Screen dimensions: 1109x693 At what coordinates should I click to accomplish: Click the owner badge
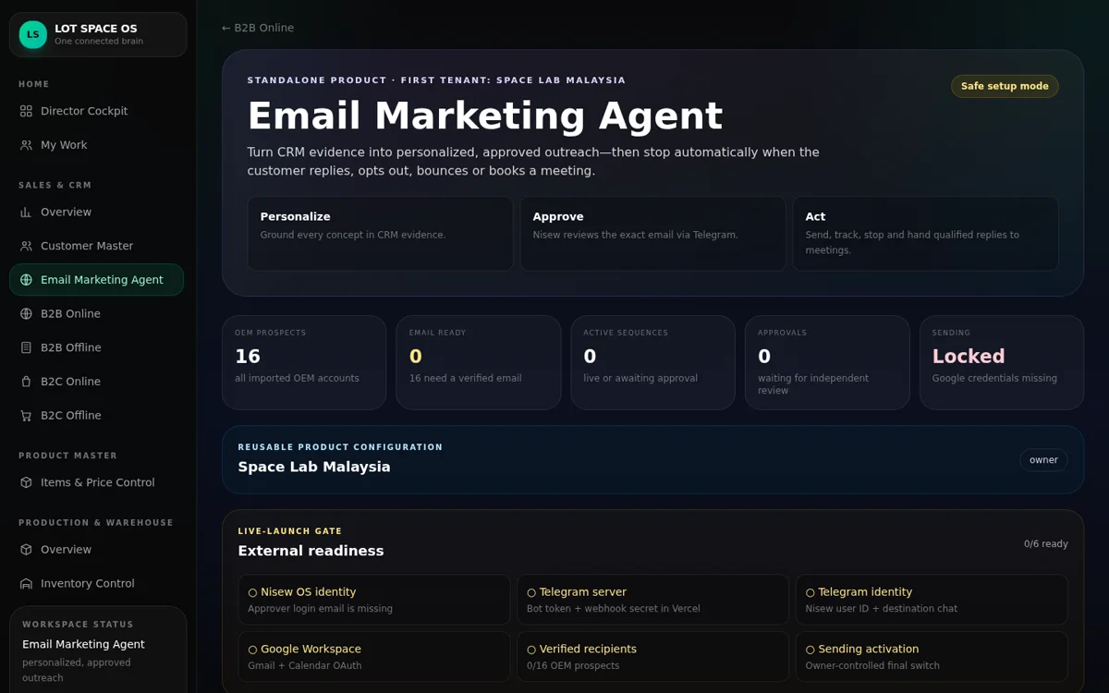pyautogui.click(x=1043, y=460)
